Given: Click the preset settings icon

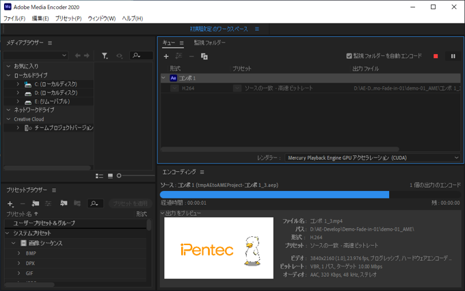Looking at the screenshot, I should click(x=48, y=203).
